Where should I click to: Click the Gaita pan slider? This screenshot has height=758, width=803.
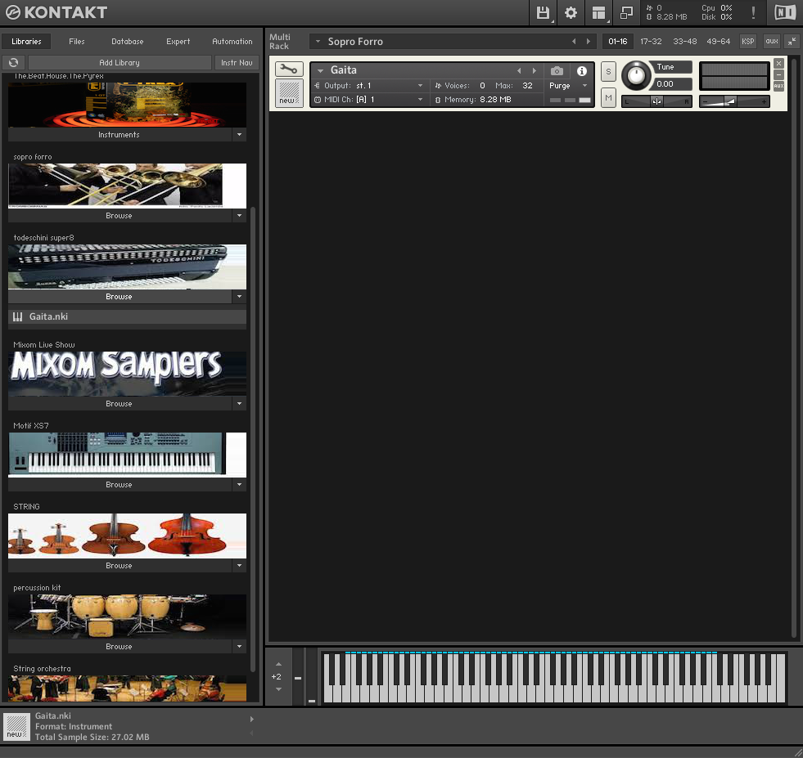657,101
